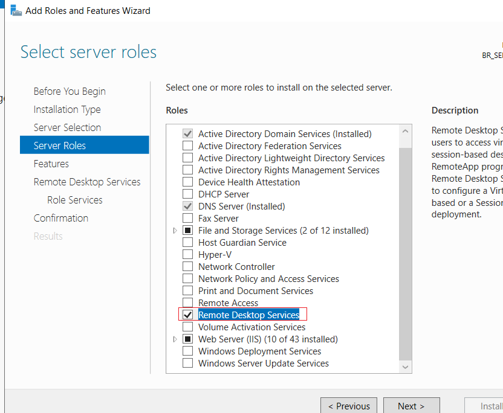Click the wizard icon in the title bar
503x413 pixels.
pyautogui.click(x=16, y=11)
